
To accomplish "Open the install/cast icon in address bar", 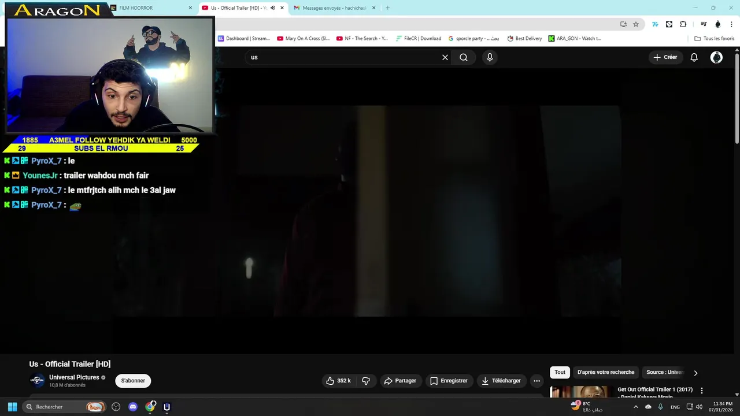I will (623, 24).
